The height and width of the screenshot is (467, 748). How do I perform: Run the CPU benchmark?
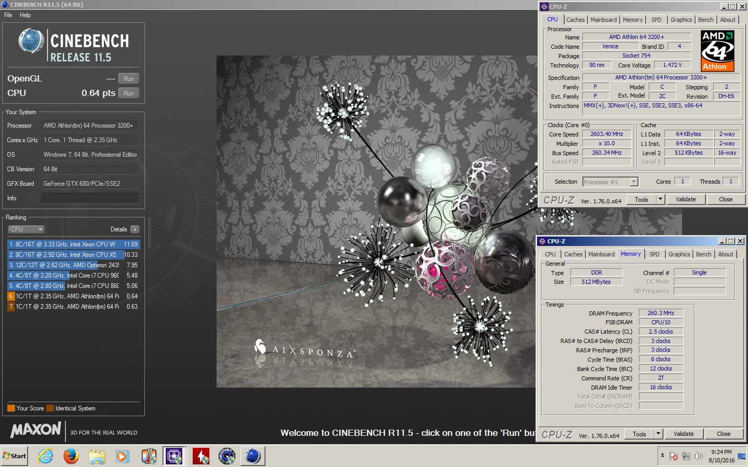point(129,93)
